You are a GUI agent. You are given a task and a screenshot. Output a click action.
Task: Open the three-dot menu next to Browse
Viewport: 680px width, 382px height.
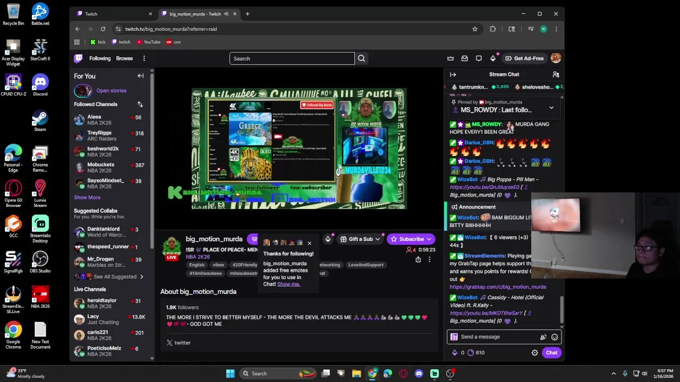click(x=144, y=58)
